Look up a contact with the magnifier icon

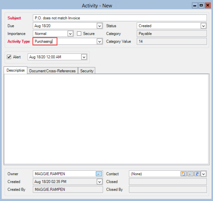[x=190, y=174]
